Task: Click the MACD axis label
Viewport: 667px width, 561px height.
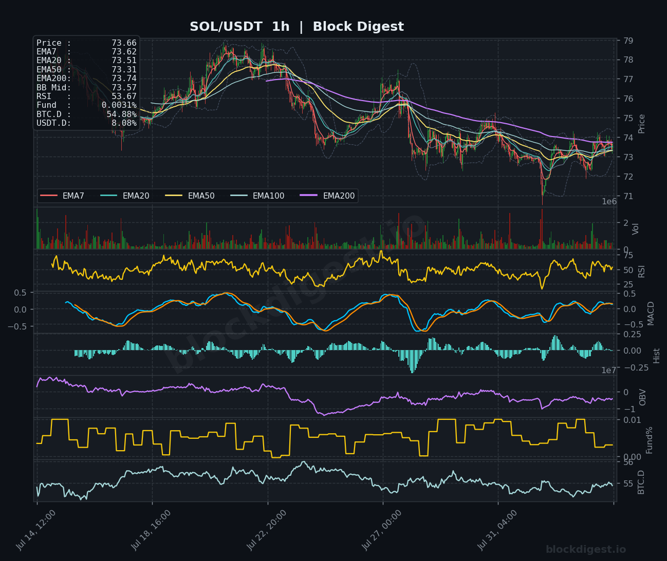Action: point(651,313)
